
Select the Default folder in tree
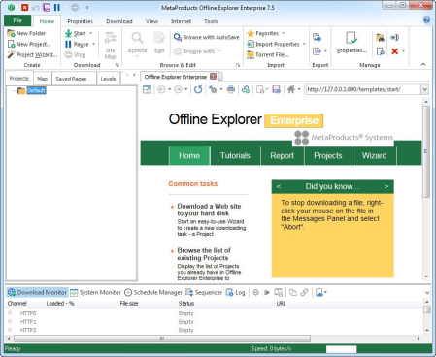point(36,90)
